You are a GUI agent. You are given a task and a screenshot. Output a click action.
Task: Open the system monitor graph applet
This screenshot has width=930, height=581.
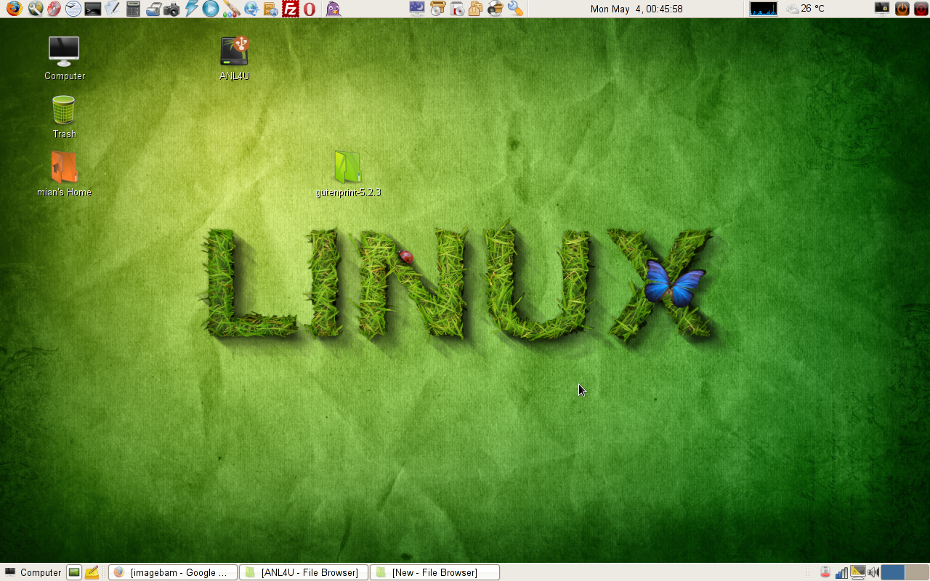pos(764,9)
